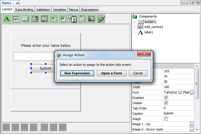The width and height of the screenshot is (201, 134).
Task: Toggle the Visible property checkbox
Action: pos(166,103)
